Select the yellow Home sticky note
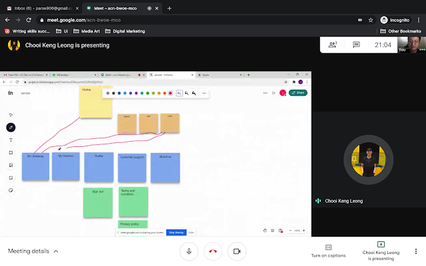The width and height of the screenshot is (426, 266). coord(96,102)
